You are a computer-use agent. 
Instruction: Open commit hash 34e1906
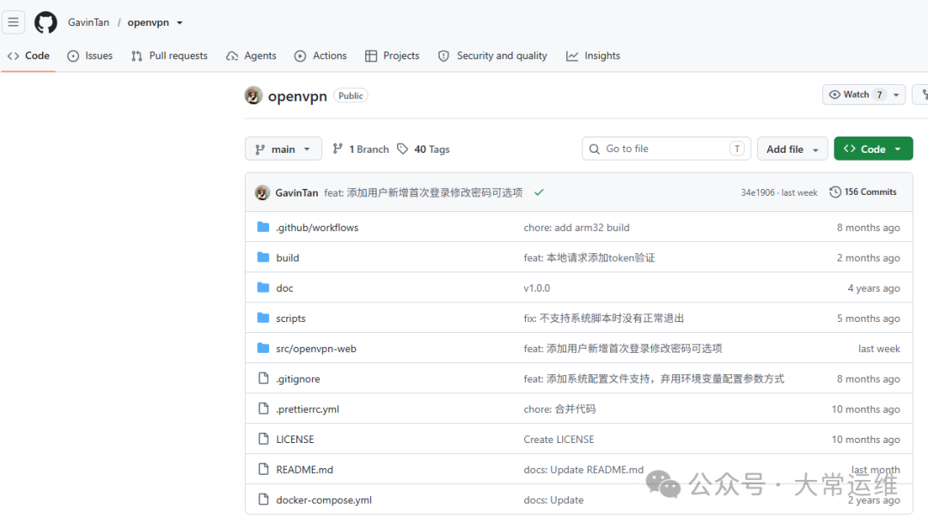pyautogui.click(x=758, y=192)
